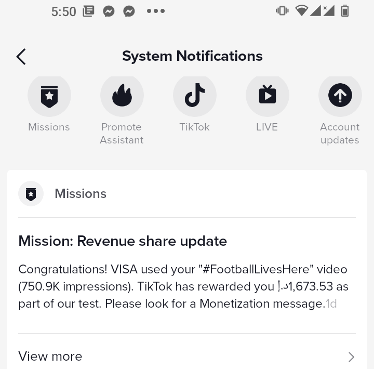Tap the Promote Assistant label
The image size is (374, 369).
[122, 134]
